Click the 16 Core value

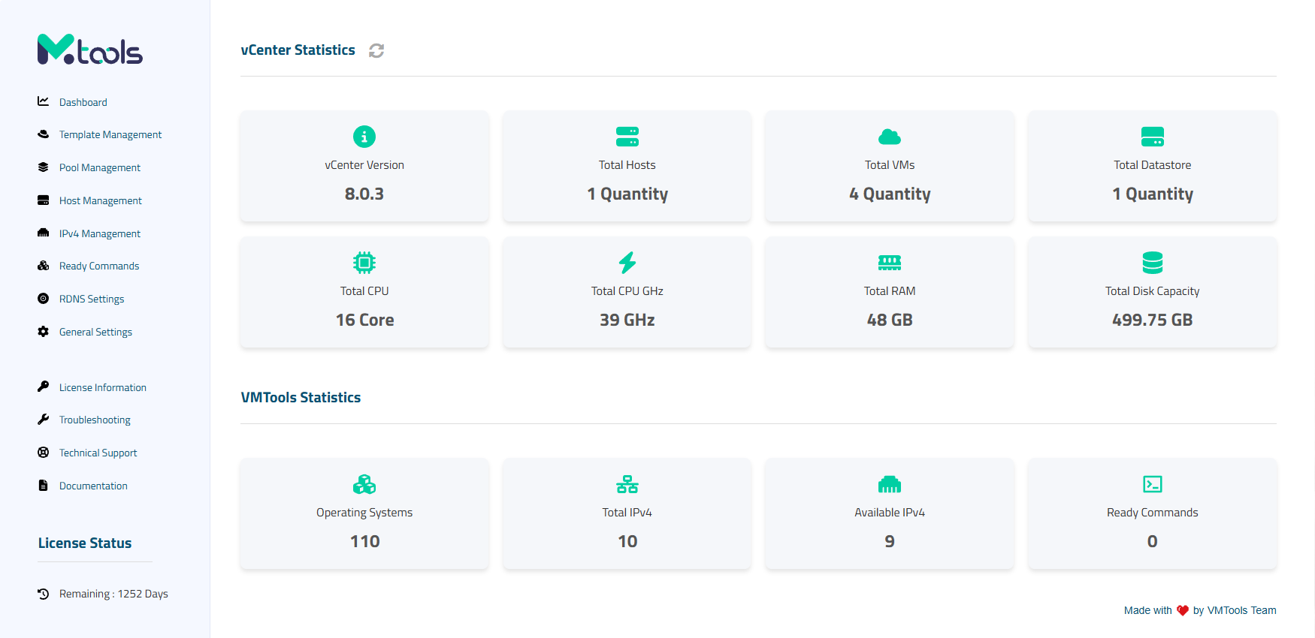click(x=364, y=320)
